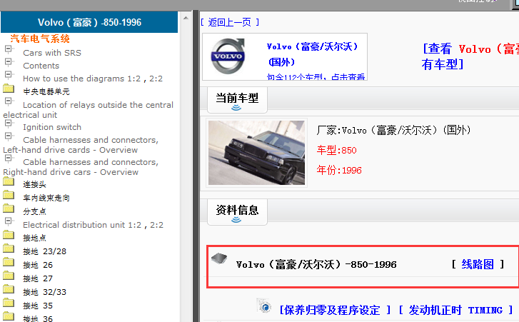Click the Volvo logo image
Screen dimensions: 519x322
tap(228, 56)
